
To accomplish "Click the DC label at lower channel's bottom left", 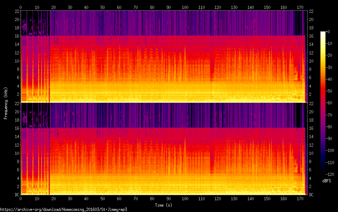I will (16, 195).
